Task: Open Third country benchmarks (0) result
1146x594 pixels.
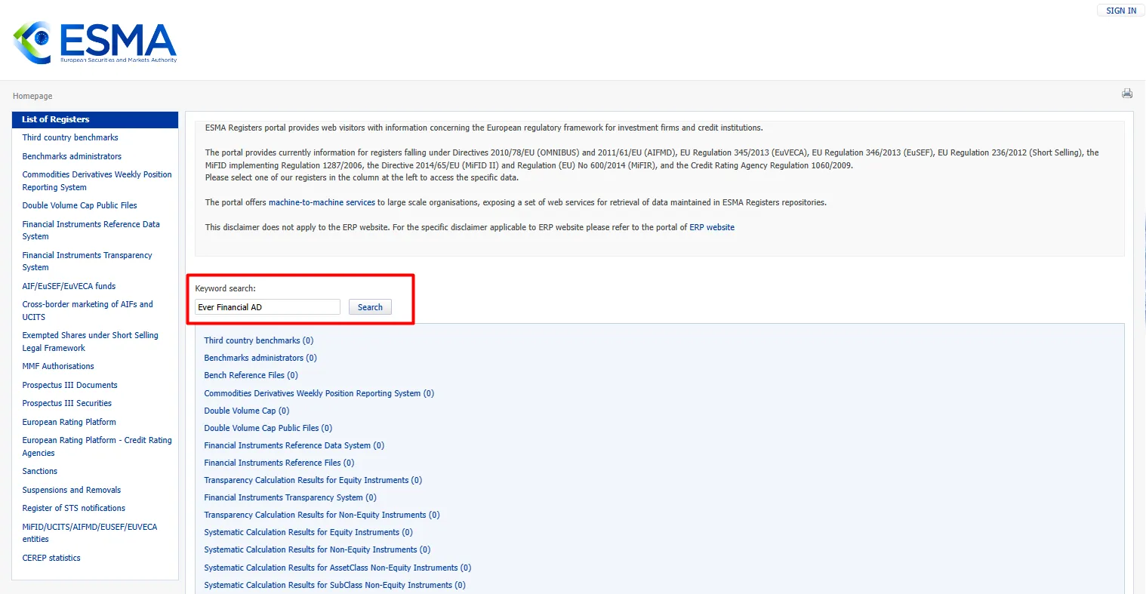Action: [x=259, y=340]
